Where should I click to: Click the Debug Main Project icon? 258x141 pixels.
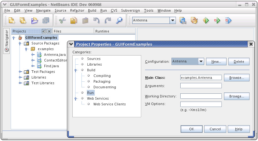[x=217, y=21]
